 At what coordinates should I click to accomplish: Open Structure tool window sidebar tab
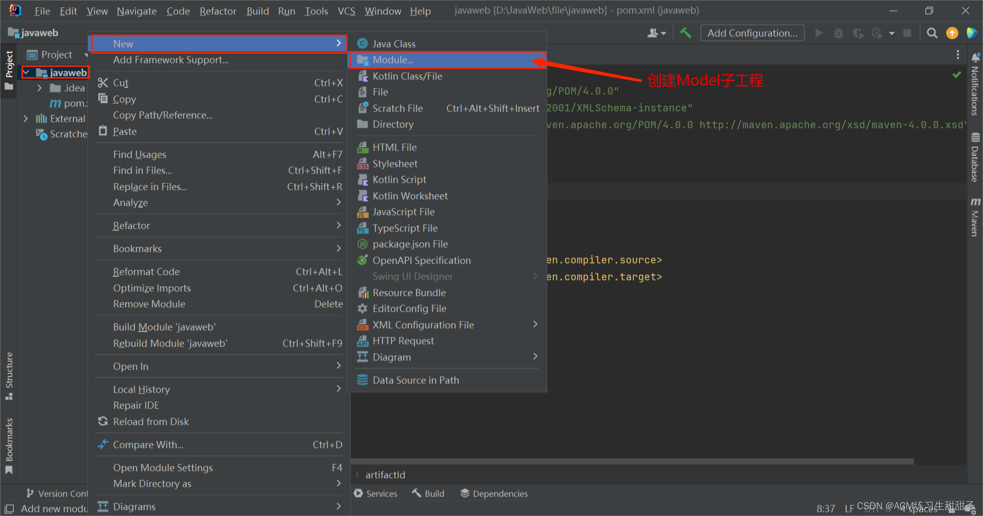point(9,376)
